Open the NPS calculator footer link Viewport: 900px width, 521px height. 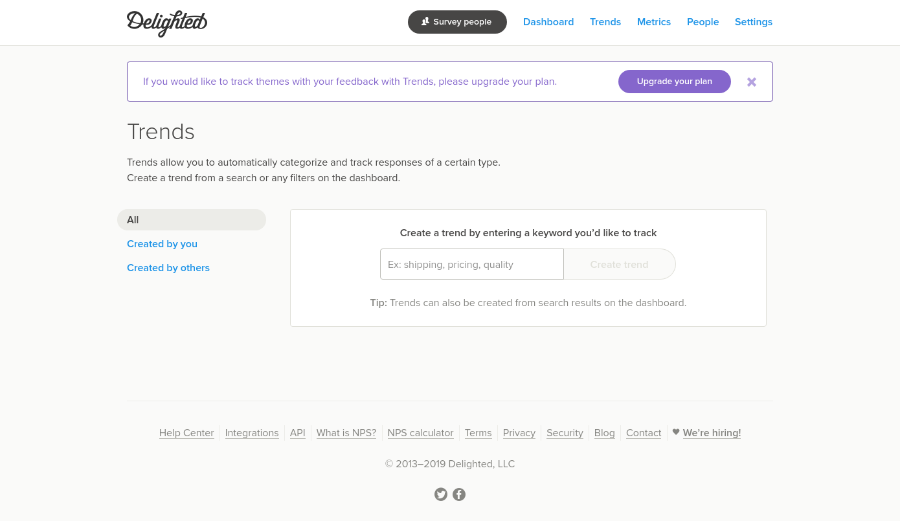coord(420,433)
